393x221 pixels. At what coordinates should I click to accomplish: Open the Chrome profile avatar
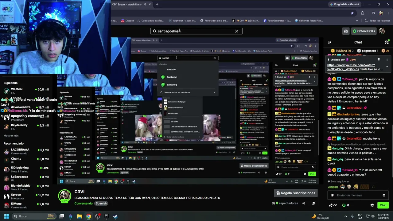click(x=381, y=13)
